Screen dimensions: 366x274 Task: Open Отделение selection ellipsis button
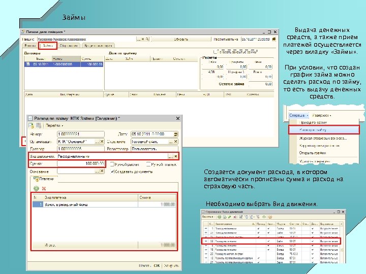tap(171, 142)
